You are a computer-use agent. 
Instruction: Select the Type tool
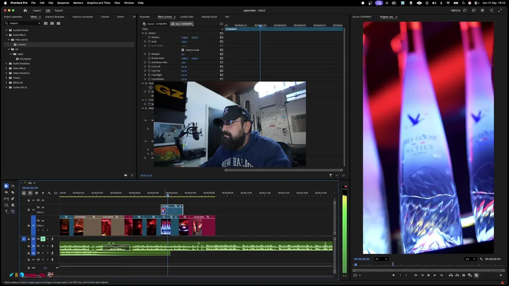pos(6,211)
